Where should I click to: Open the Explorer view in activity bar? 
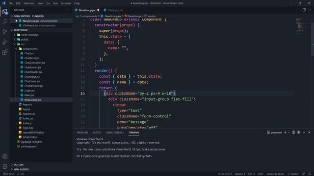[5, 12]
